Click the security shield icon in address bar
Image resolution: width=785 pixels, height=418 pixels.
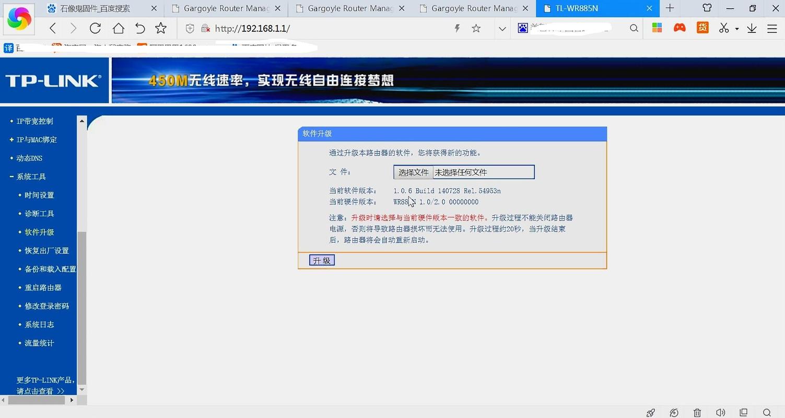click(x=190, y=28)
